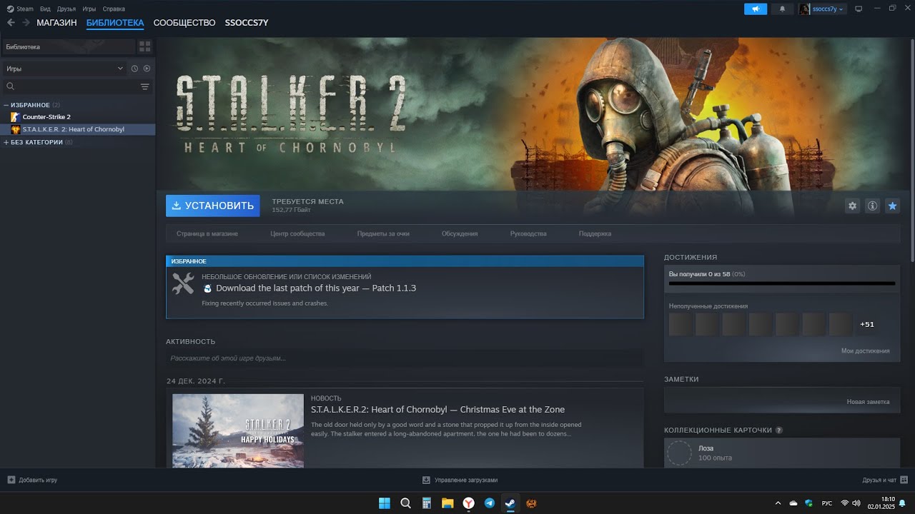Open the ssoccs7y account dropdown
The width and height of the screenshot is (915, 514).
point(823,9)
